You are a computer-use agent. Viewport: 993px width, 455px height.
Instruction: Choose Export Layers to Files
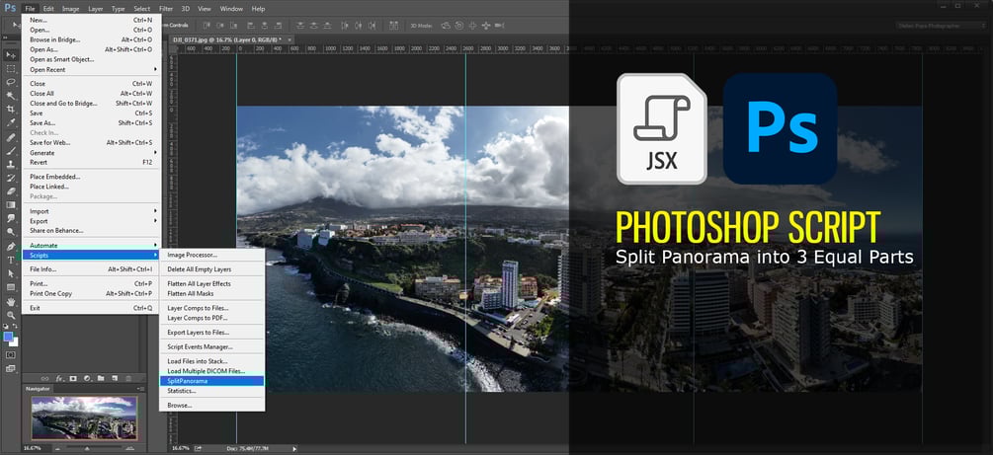[211, 333]
